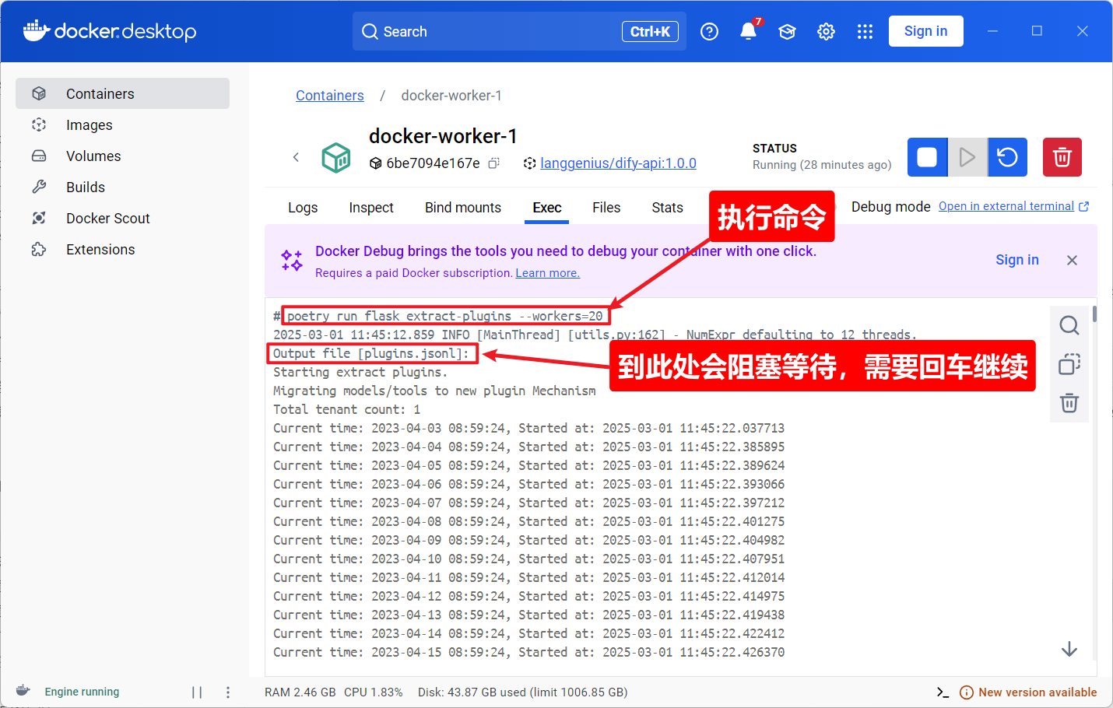Open the Learn more link
The width and height of the screenshot is (1113, 708).
547,273
